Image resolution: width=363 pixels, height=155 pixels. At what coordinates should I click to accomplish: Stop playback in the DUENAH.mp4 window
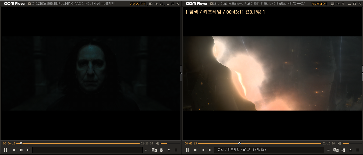(14, 150)
